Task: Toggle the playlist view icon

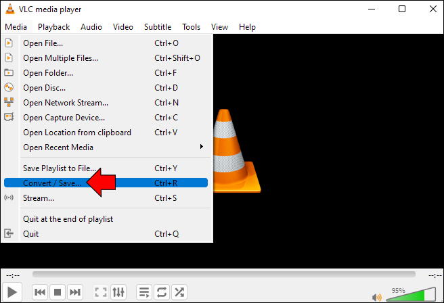Action: pos(144,292)
